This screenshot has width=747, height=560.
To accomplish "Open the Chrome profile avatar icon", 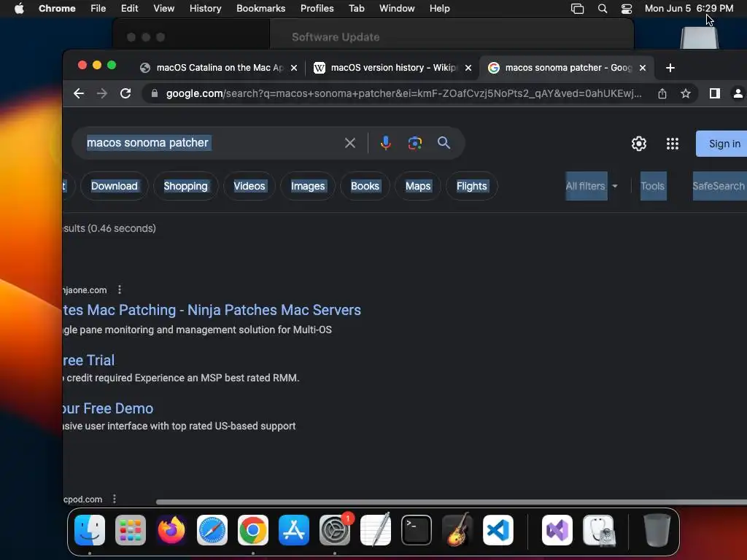I will pyautogui.click(x=738, y=93).
